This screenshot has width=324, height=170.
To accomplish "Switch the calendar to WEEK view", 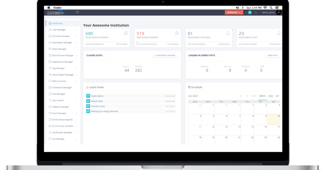I will [x=270, y=96].
